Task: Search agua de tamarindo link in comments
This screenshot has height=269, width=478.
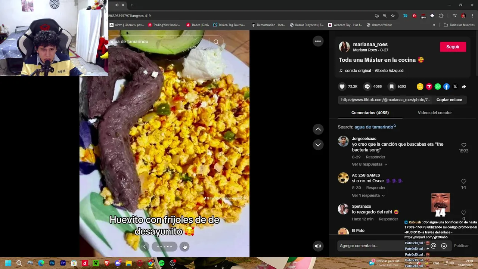Action: coord(375,127)
